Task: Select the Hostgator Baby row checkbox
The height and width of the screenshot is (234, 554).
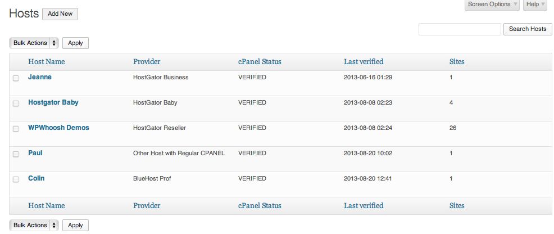Action: click(x=16, y=103)
